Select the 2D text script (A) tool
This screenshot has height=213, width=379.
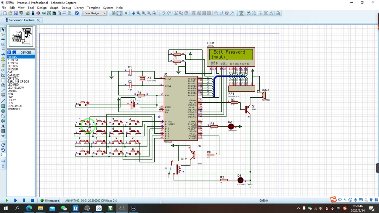click(x=3, y=126)
